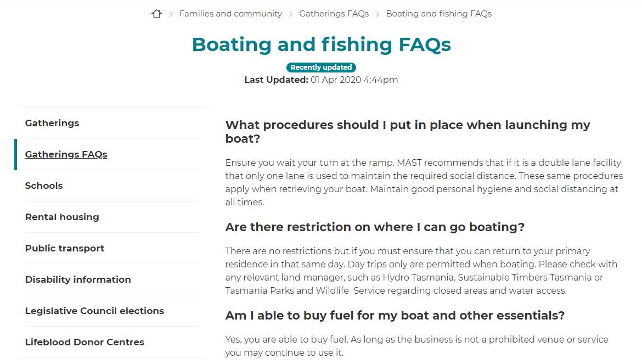Navigate to Schools in the sidebar
642x364 pixels.
tap(44, 186)
